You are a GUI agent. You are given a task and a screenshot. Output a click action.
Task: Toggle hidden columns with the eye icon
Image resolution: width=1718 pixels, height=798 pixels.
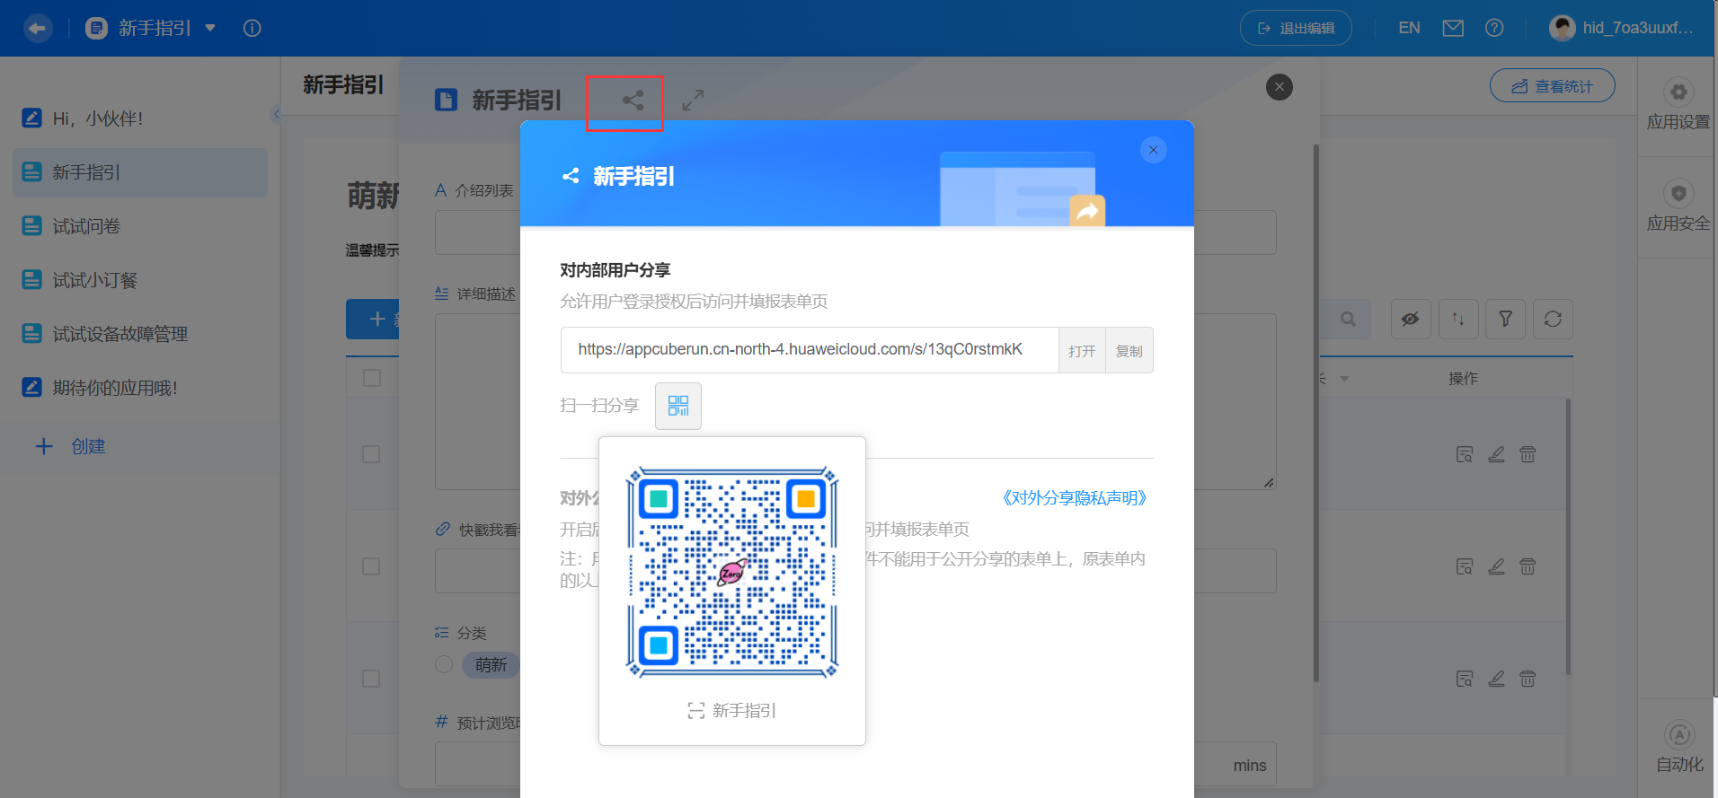coord(1411,319)
